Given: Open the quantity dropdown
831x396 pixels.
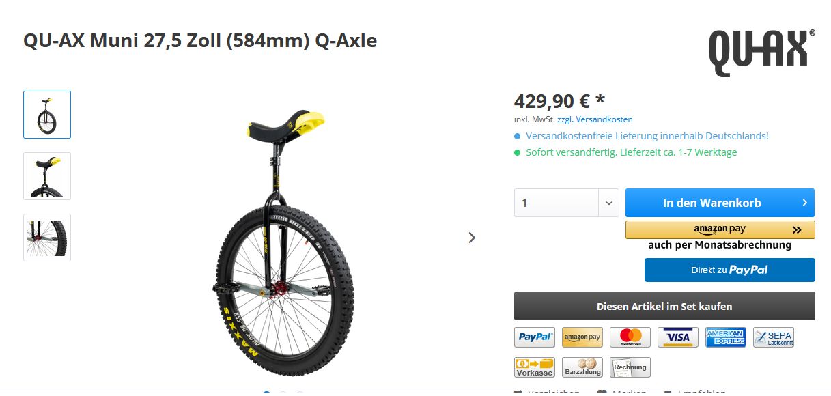Looking at the screenshot, I should point(608,203).
